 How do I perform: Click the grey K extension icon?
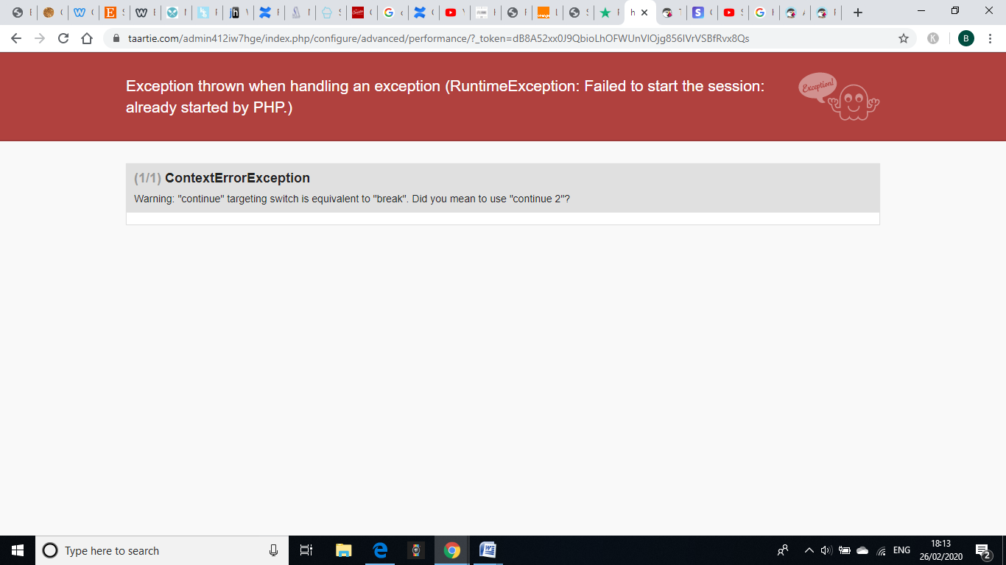[x=933, y=38]
